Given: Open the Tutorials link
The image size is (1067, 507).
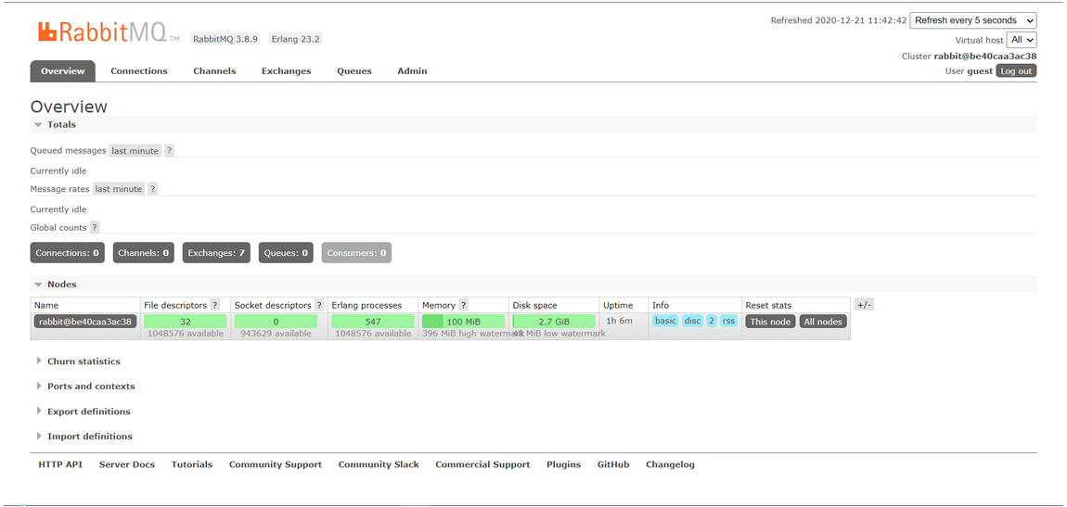Looking at the screenshot, I should 192,465.
